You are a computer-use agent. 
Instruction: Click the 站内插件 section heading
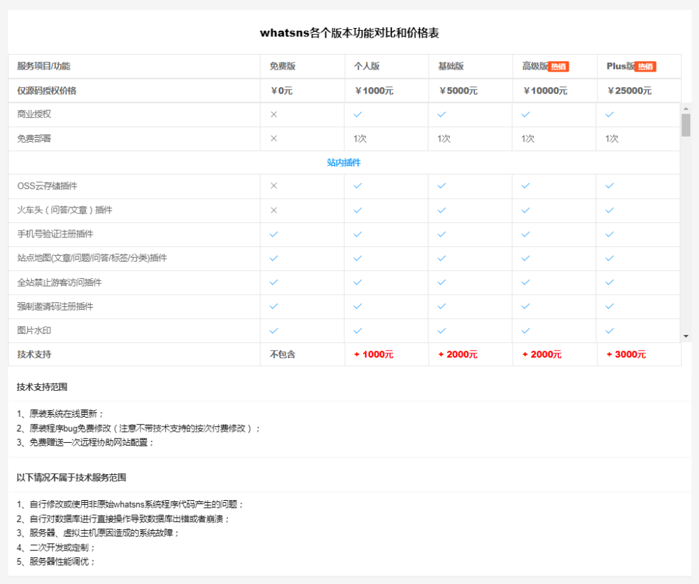click(344, 162)
